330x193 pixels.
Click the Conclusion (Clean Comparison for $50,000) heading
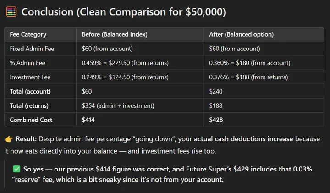(123, 12)
